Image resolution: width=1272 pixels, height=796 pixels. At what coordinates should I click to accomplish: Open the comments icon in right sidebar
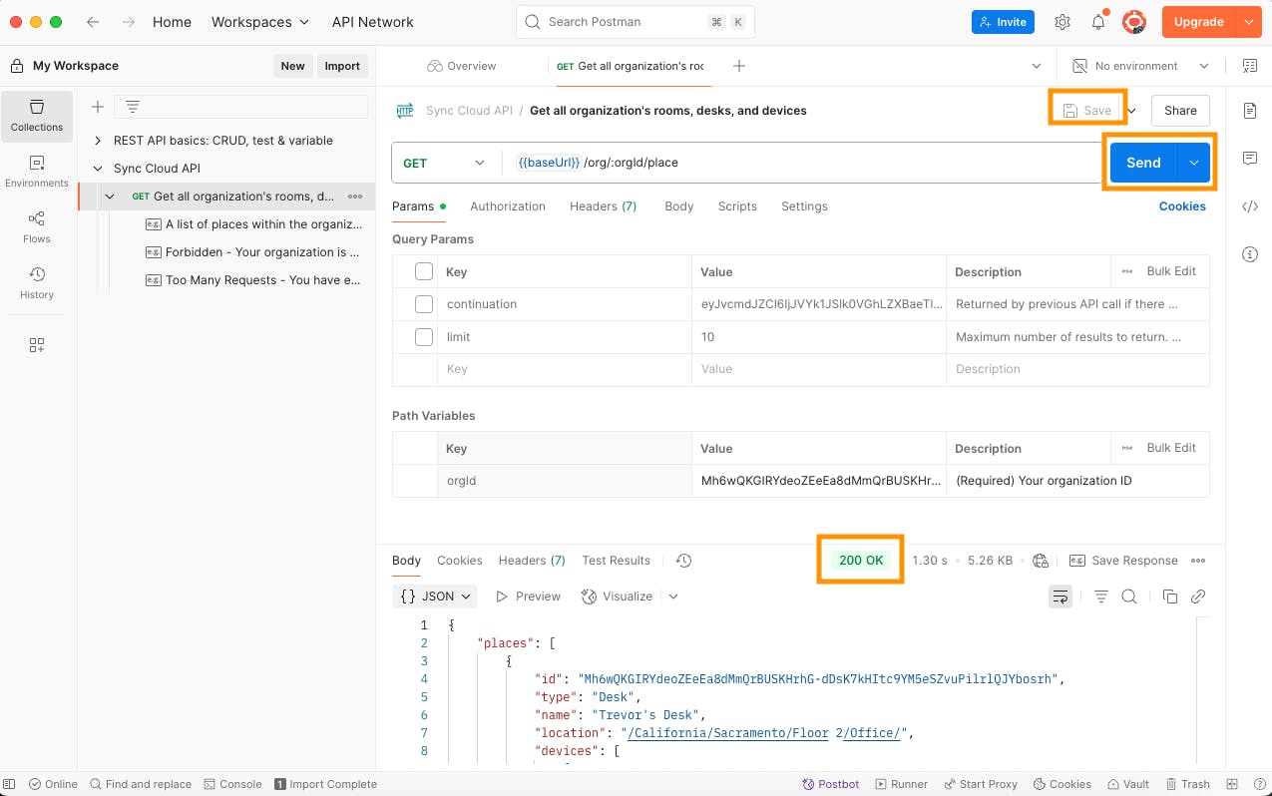click(1250, 159)
